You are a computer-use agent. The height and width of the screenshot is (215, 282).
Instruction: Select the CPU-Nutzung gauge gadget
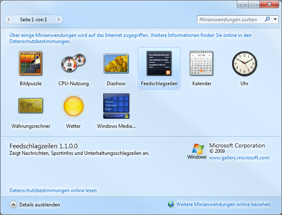pyautogui.click(x=73, y=63)
